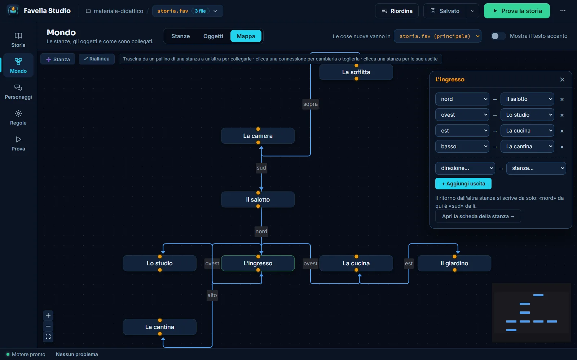Open the Storia section in sidebar
Screen dimensions: 577x360
click(x=18, y=40)
